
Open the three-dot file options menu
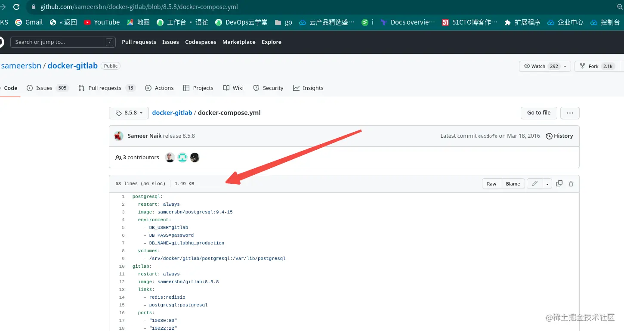570,113
